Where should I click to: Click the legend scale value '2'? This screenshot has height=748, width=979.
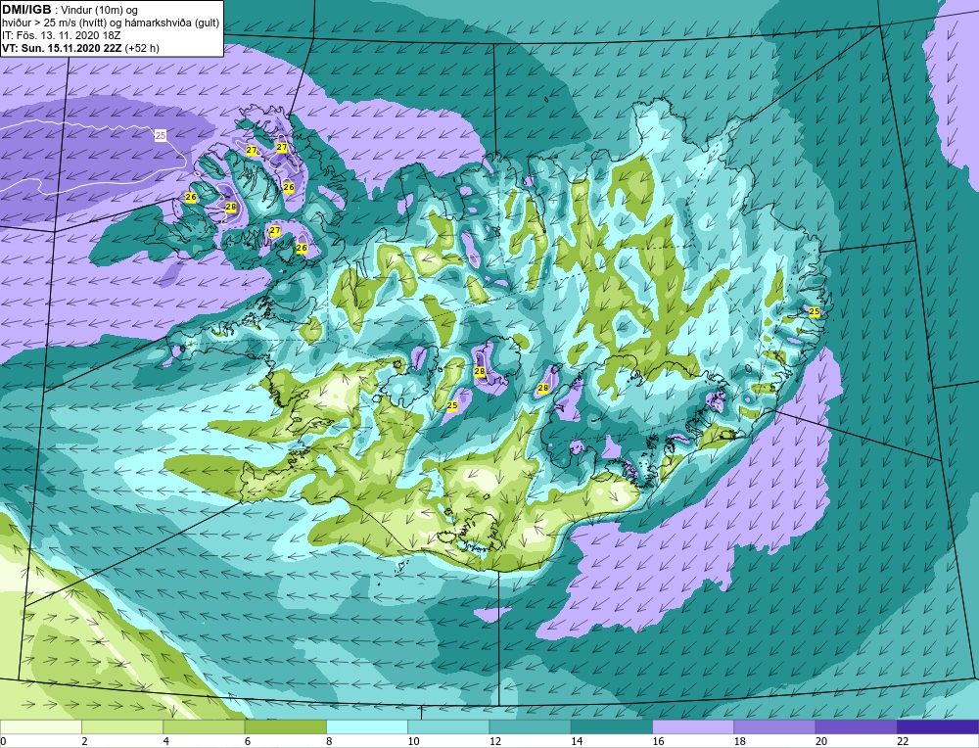[84, 741]
